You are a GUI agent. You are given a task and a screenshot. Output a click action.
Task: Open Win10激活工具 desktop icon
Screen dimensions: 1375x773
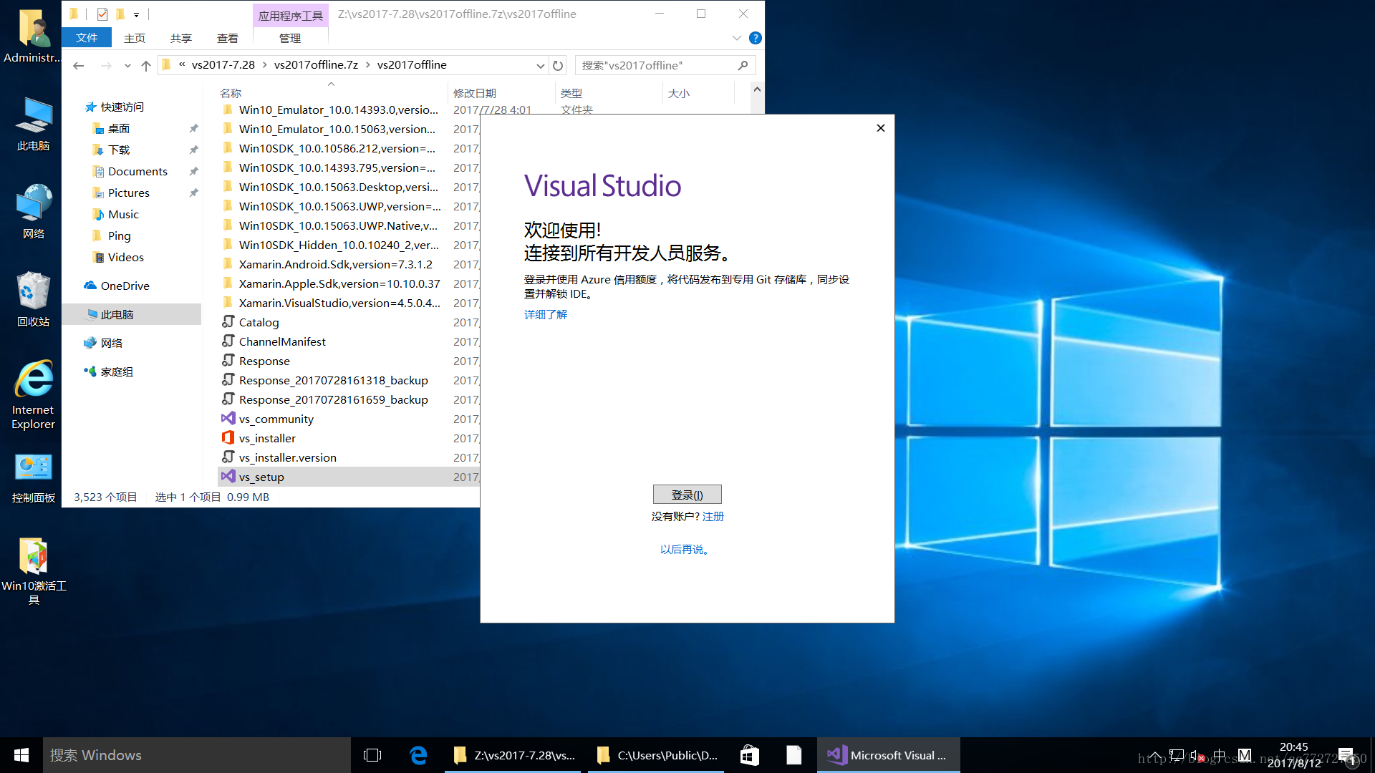tap(34, 571)
